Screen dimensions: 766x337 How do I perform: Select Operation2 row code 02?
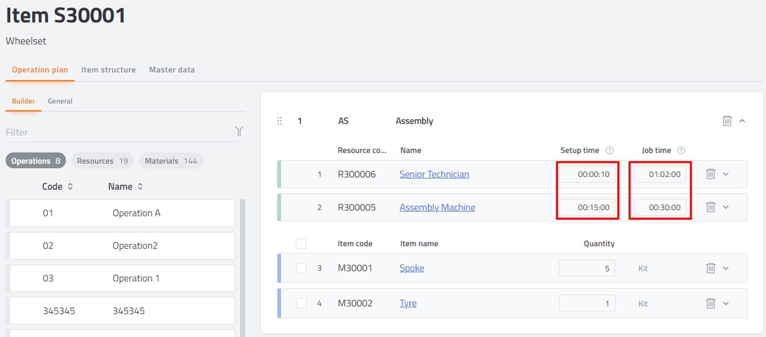[x=120, y=245]
